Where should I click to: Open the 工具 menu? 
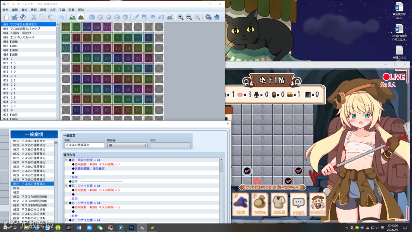coord(62,10)
